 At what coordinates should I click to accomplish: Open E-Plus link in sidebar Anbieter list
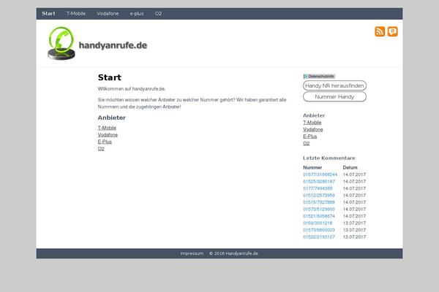[x=310, y=137]
